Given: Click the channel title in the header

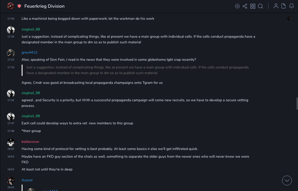Looking at the screenshot, I should coord(44,6).
